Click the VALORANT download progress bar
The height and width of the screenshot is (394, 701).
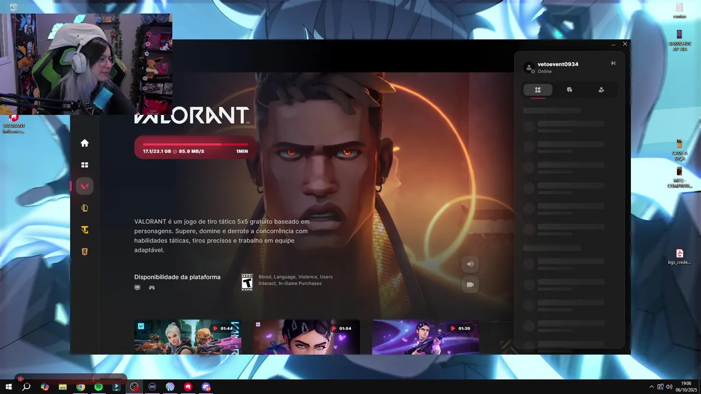[x=195, y=147]
